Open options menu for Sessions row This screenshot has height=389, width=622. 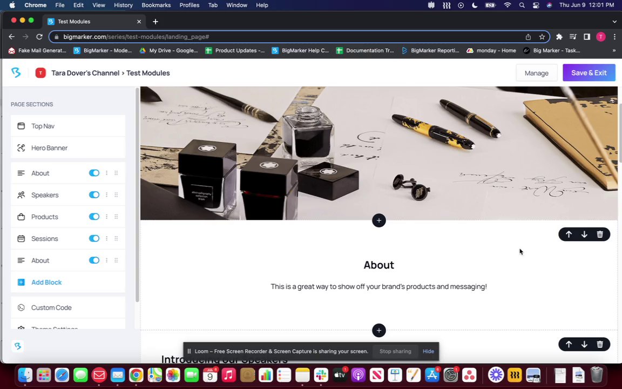pyautogui.click(x=106, y=239)
